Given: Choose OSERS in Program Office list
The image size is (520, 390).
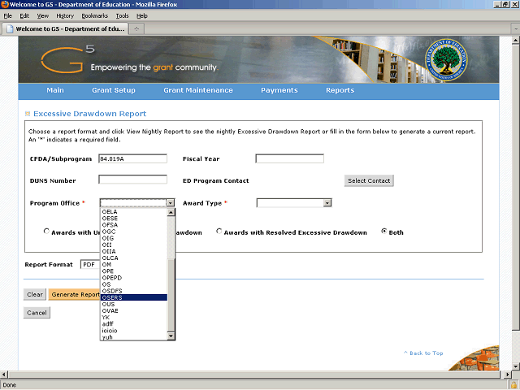Looking at the screenshot, I should click(134, 297).
